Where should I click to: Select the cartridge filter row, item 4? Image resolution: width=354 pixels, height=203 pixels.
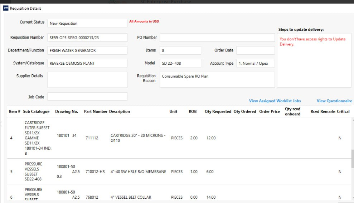point(138,138)
